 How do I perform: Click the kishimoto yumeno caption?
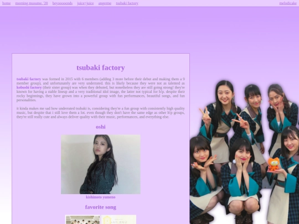(101, 197)
